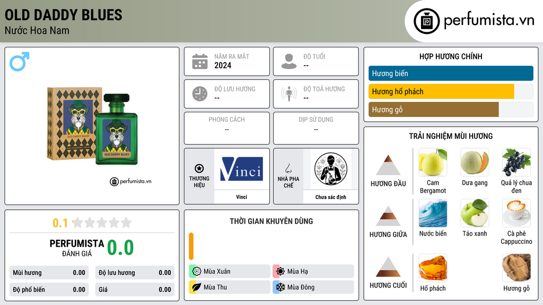The width and height of the screenshot is (543, 305).
Task: Click the sillage icon beside Độ toả hương
Action: pos(289,94)
